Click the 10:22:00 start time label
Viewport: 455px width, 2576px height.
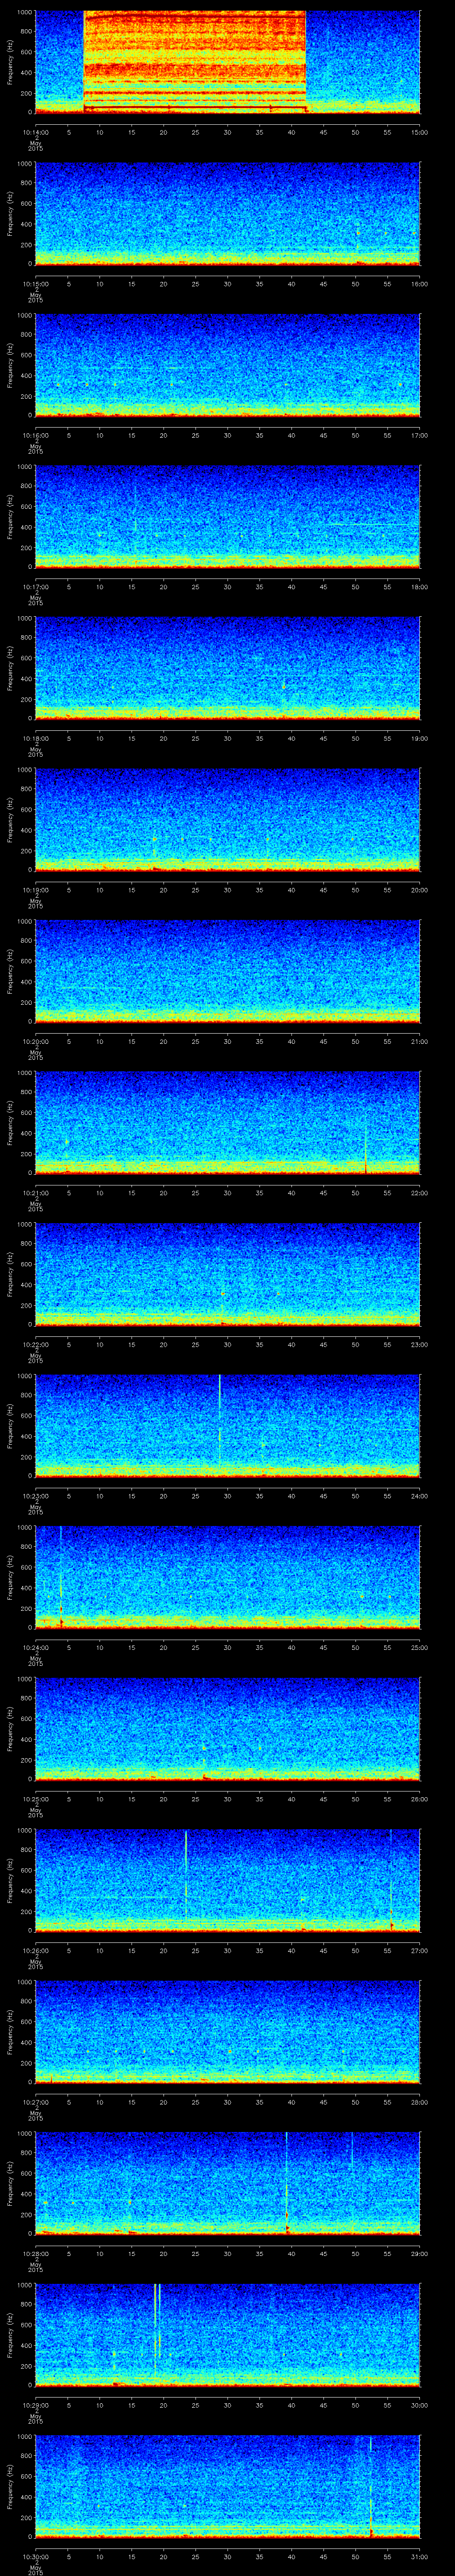35,1345
